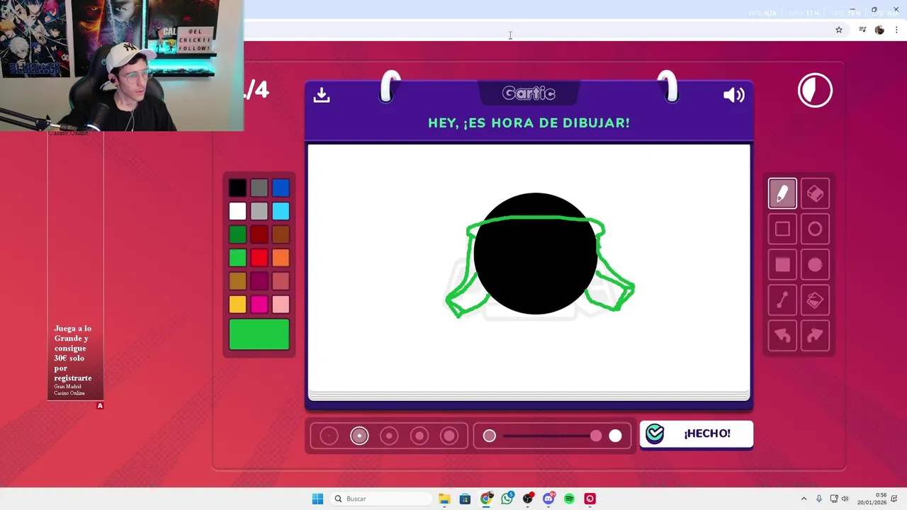Viewport: 907px width, 510px height.
Task: Open Discord from the taskbar
Action: (x=548, y=499)
